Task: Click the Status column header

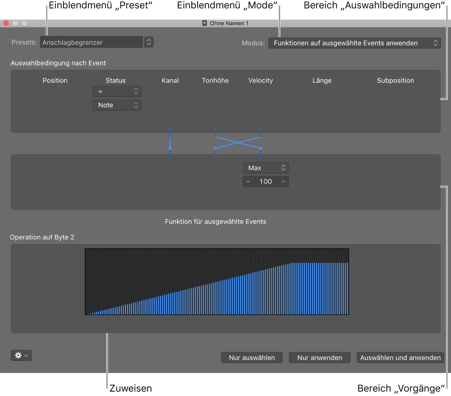Action: 115,80
